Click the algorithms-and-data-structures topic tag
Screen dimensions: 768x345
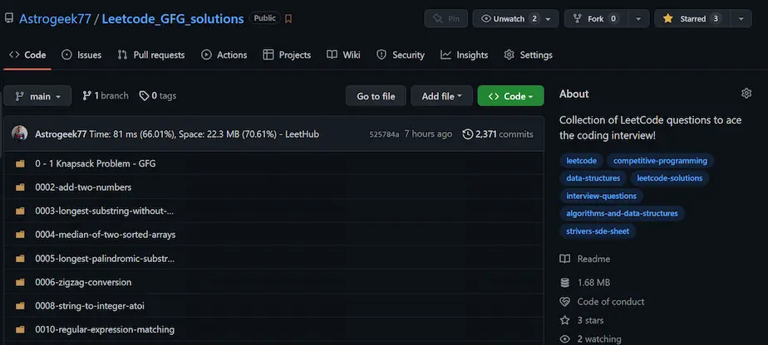pyautogui.click(x=622, y=213)
